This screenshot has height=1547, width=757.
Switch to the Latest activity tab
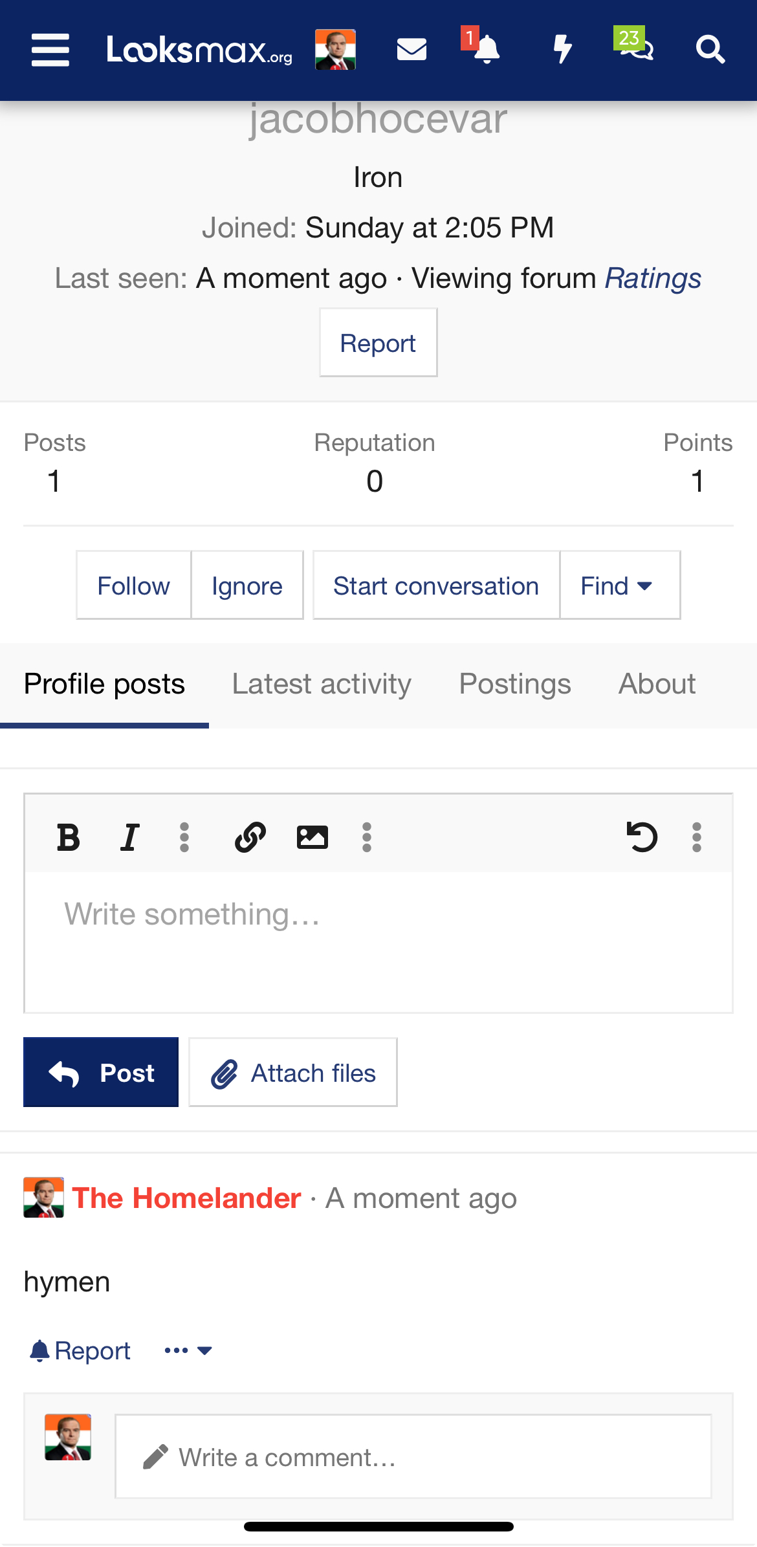point(322,684)
